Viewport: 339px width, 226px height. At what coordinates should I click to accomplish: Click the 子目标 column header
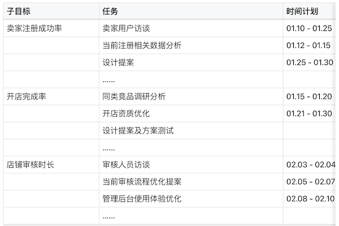point(18,11)
